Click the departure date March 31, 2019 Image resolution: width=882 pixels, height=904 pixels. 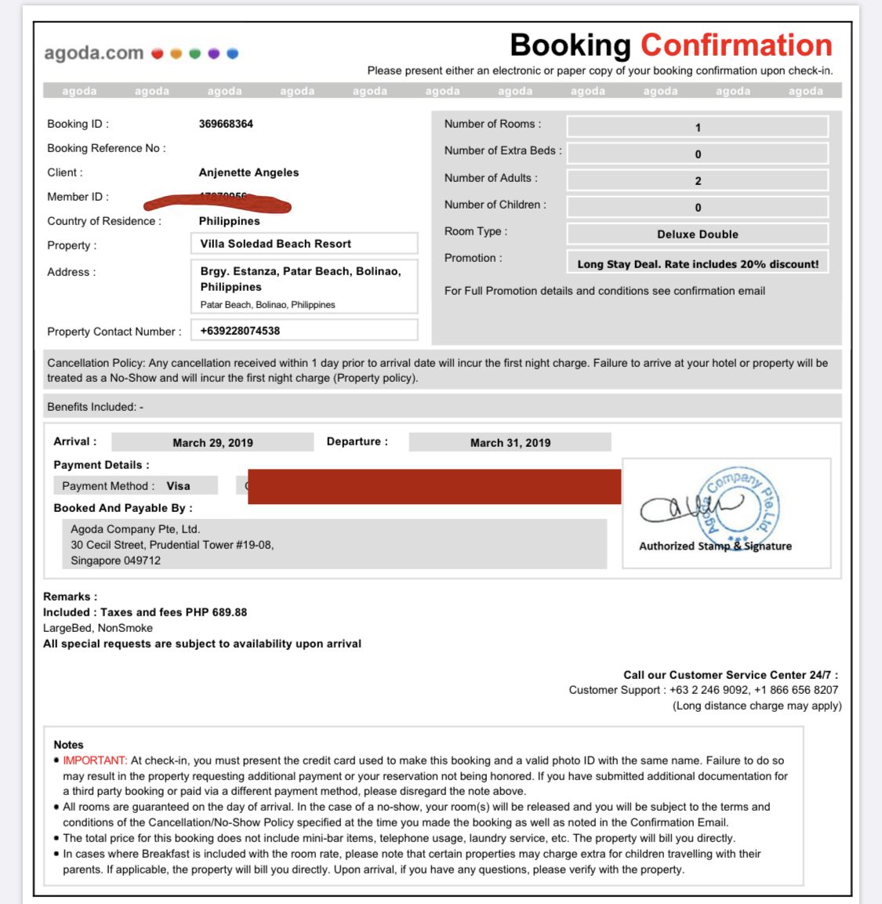pyautogui.click(x=510, y=442)
